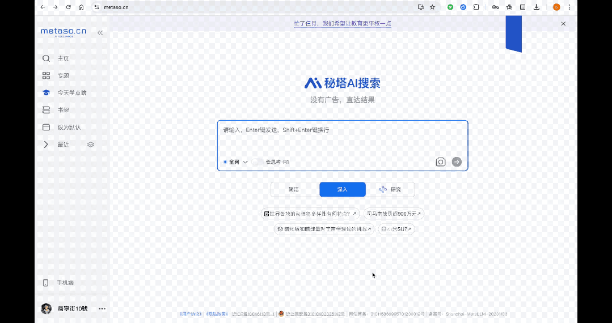Toggle the 长思考·R1 switch
This screenshot has width=612, height=323.
coord(258,162)
